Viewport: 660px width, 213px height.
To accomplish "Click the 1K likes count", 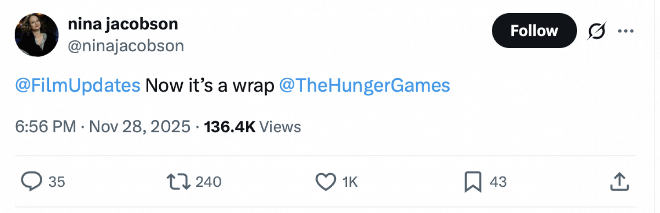I will (x=350, y=182).
